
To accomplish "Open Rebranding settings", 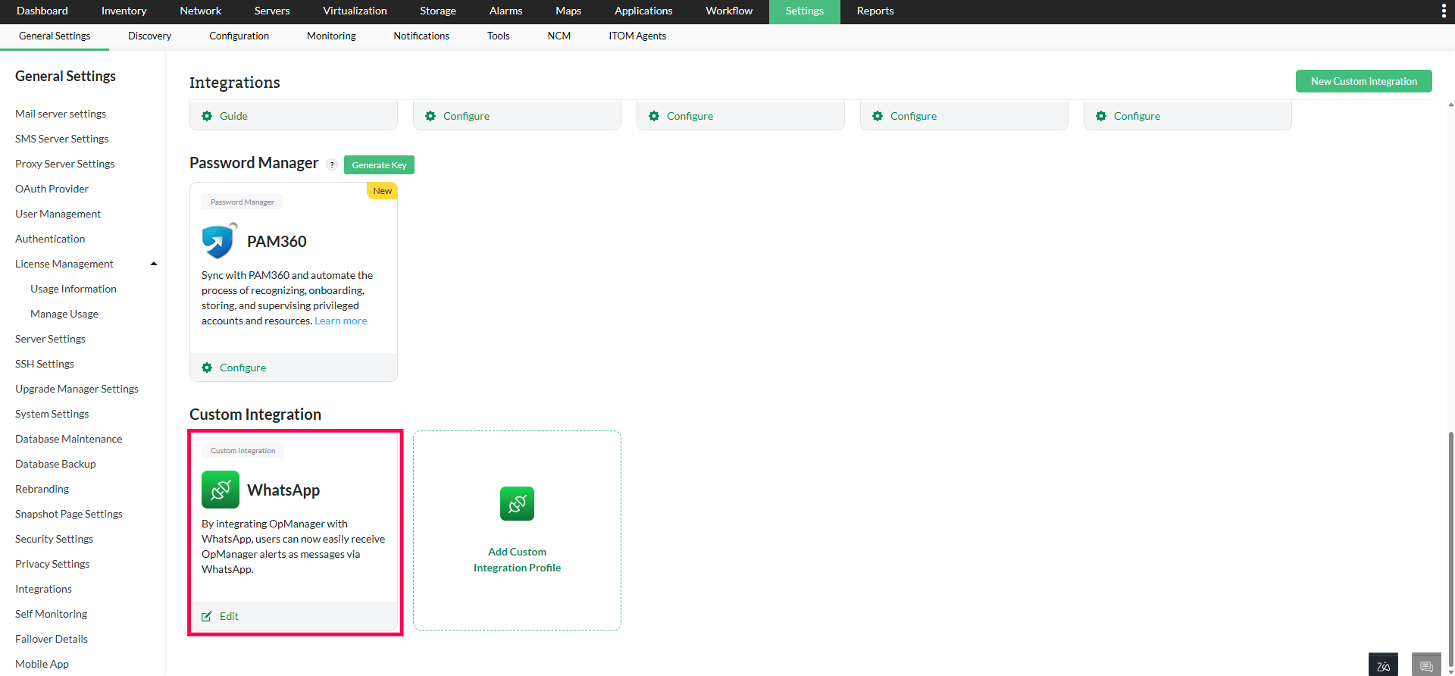I will coord(42,489).
